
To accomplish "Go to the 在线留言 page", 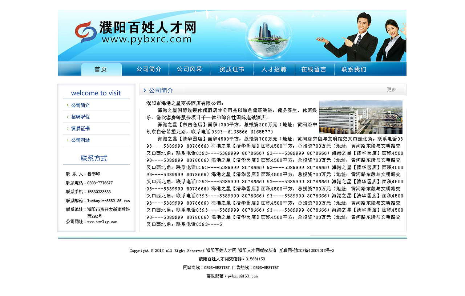I will coord(314,69).
